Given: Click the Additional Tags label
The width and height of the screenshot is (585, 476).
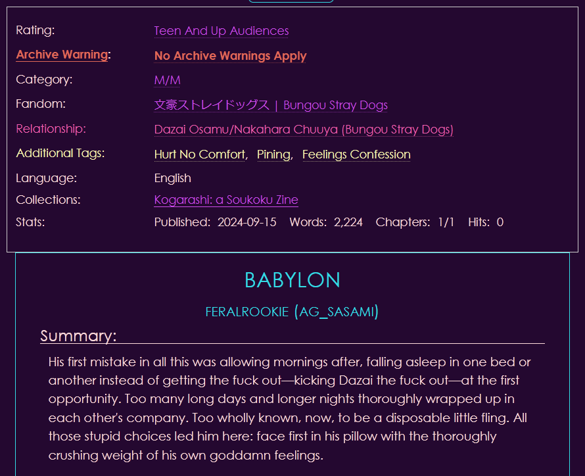Looking at the screenshot, I should coord(60,153).
